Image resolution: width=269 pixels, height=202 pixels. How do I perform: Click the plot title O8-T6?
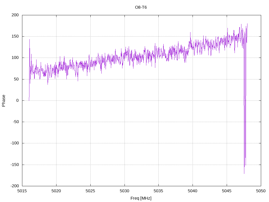(141, 7)
